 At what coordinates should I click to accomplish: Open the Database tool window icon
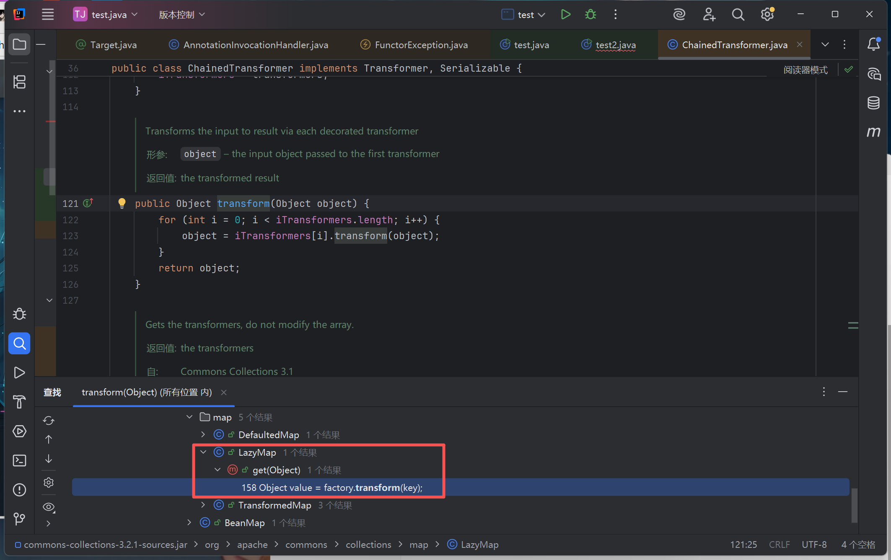coord(873,103)
